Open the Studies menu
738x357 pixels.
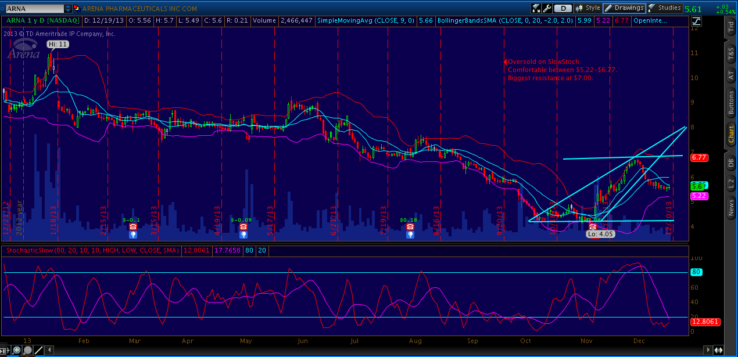pos(665,8)
